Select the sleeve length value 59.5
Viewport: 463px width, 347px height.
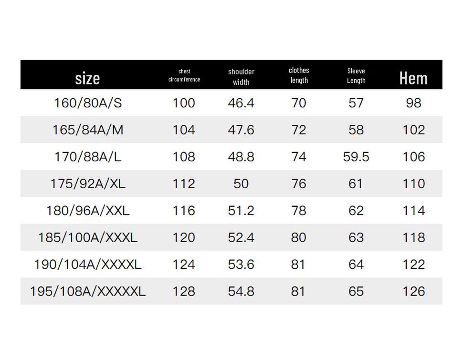(x=356, y=157)
